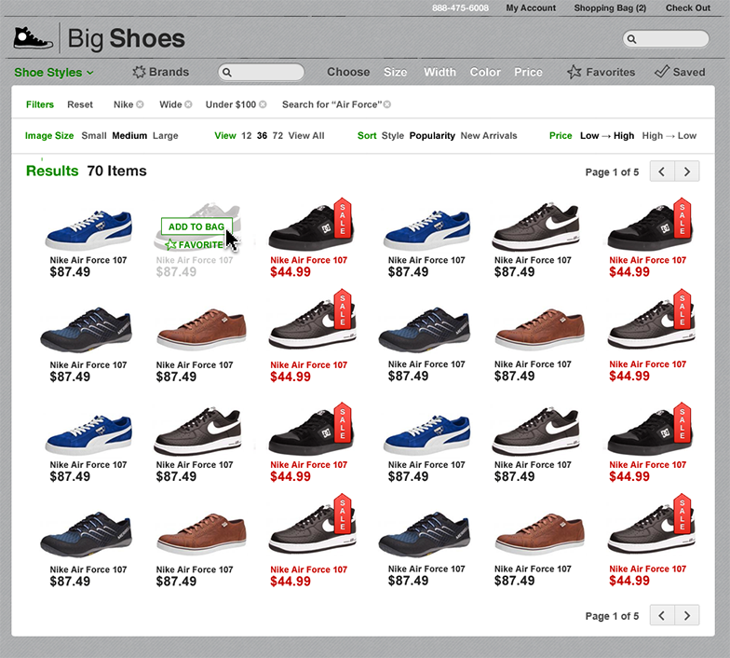
Task: Click SALE tag on second-row third shoe
Action: pos(343,309)
